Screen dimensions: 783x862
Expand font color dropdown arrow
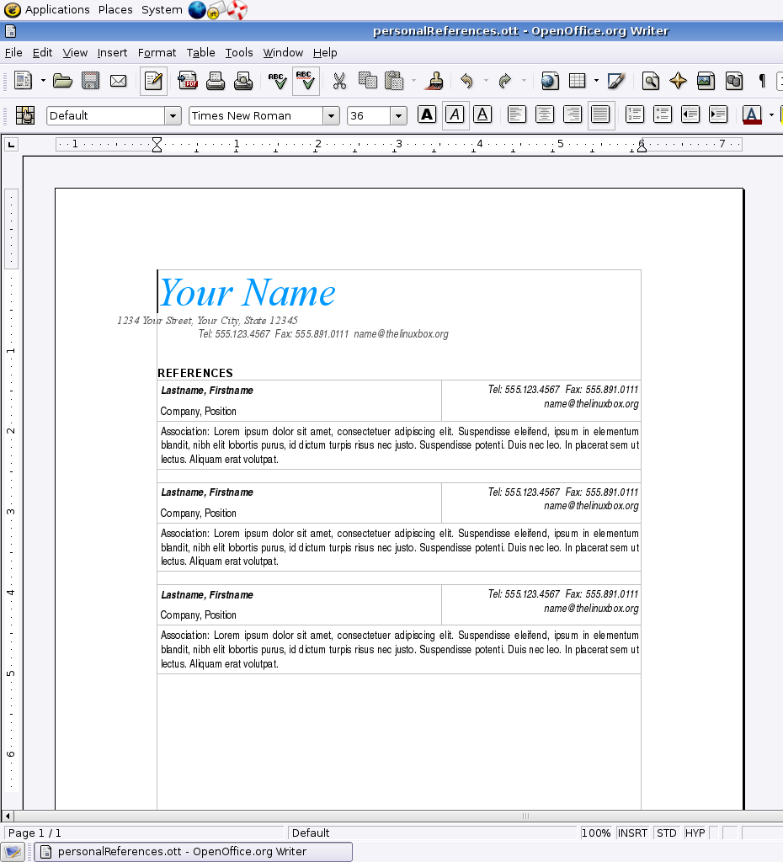click(x=771, y=115)
